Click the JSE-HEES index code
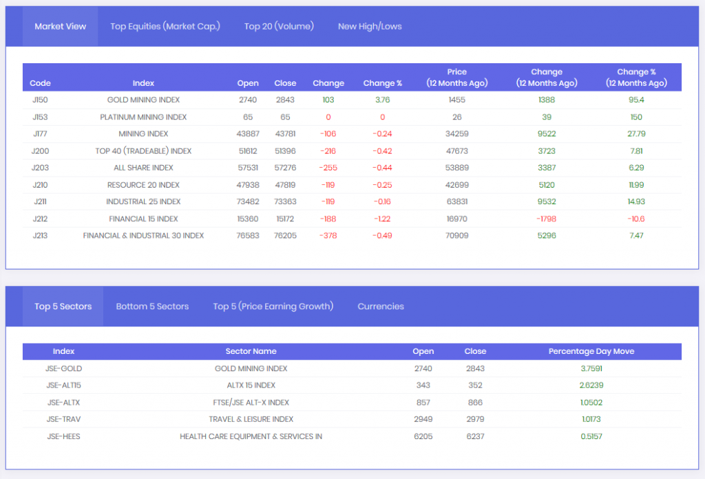Viewport: 705px width, 479px height. [64, 436]
